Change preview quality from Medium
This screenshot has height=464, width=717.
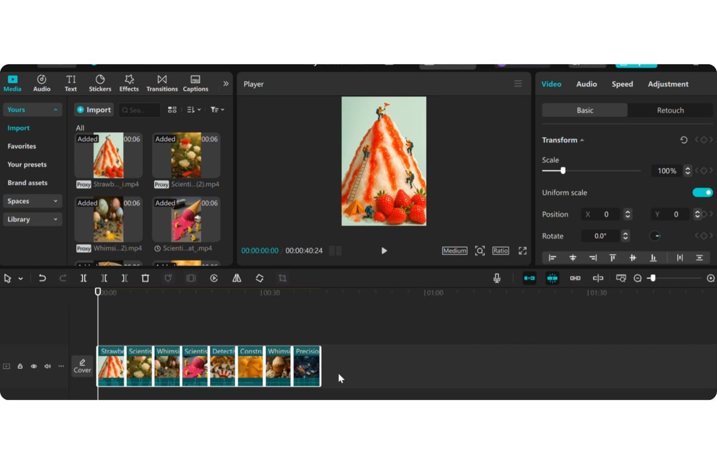point(455,251)
